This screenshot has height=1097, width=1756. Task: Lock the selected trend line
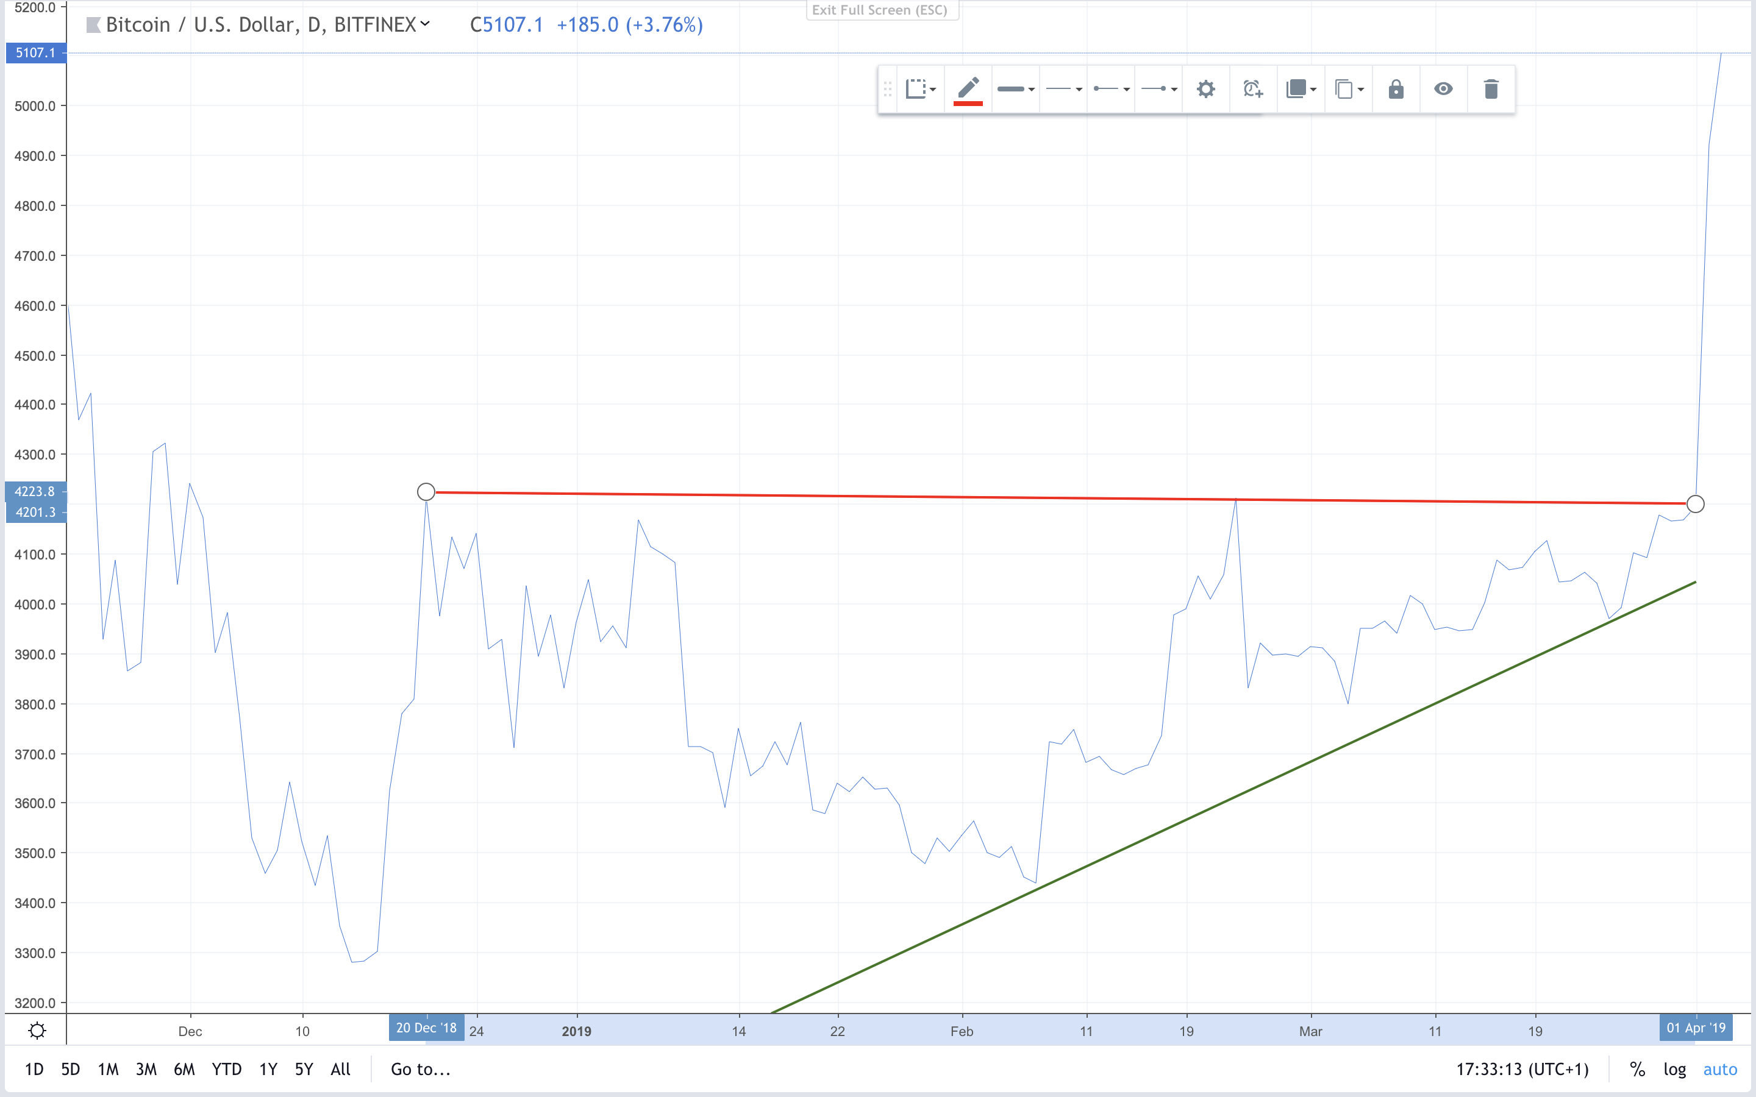click(1396, 89)
